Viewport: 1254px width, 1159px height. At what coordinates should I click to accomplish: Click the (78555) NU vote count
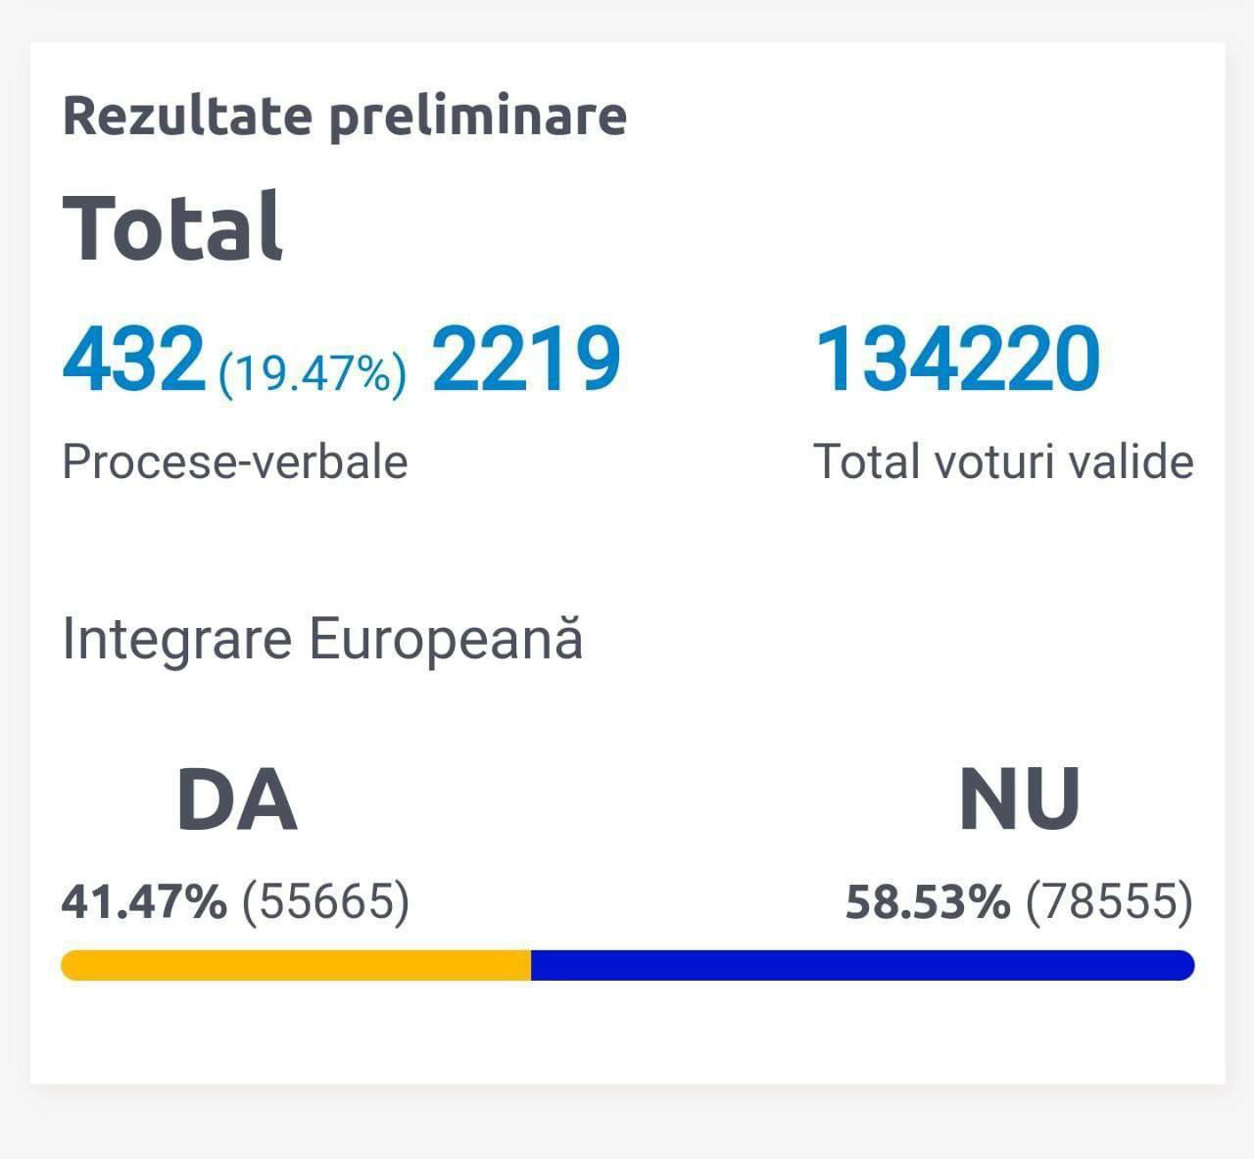[x=1109, y=901]
